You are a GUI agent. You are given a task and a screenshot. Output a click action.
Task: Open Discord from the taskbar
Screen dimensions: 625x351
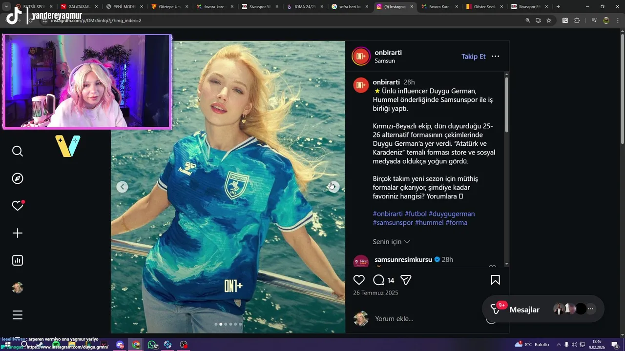[120, 345]
